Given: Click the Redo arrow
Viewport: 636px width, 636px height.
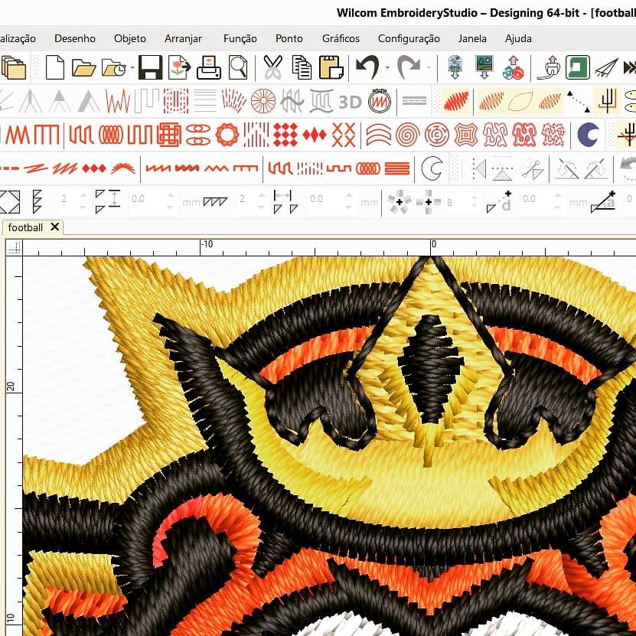Looking at the screenshot, I should coord(409,67).
